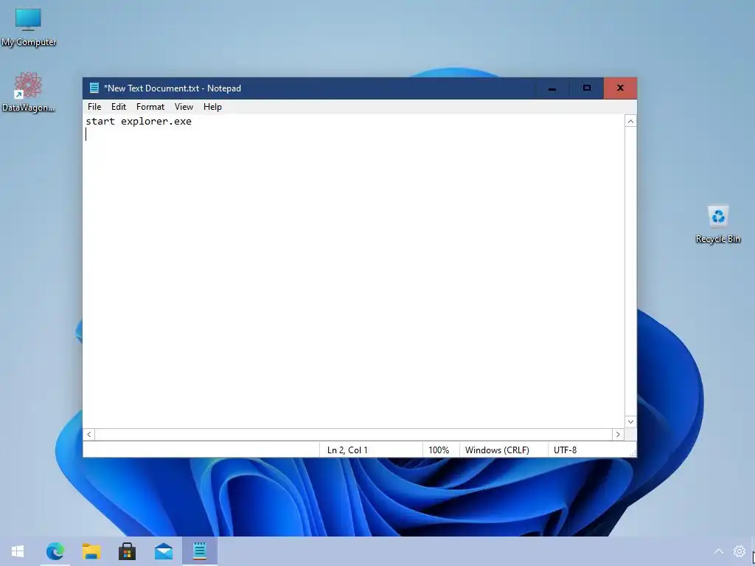Select the DataWagon desktop shortcut
The image size is (755, 566).
click(29, 92)
